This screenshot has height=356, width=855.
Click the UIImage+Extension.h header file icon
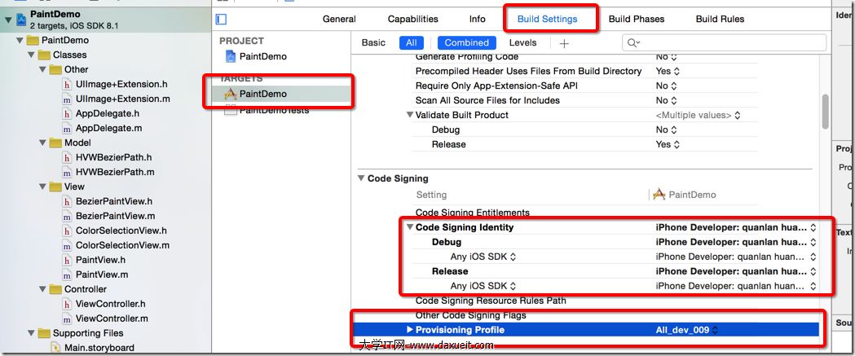[67, 85]
